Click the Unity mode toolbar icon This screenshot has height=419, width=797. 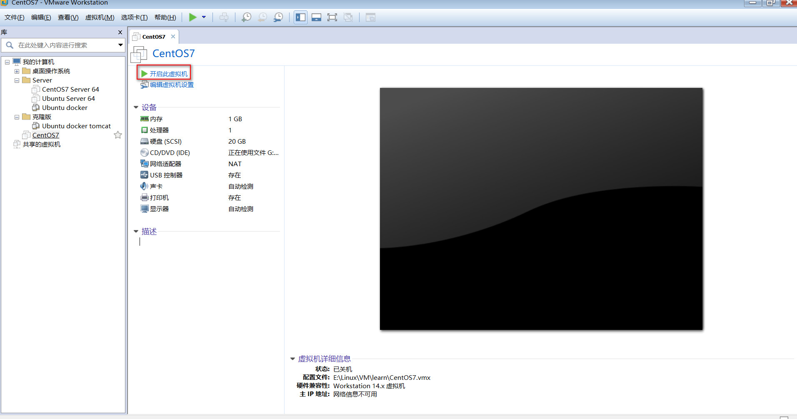pos(348,17)
